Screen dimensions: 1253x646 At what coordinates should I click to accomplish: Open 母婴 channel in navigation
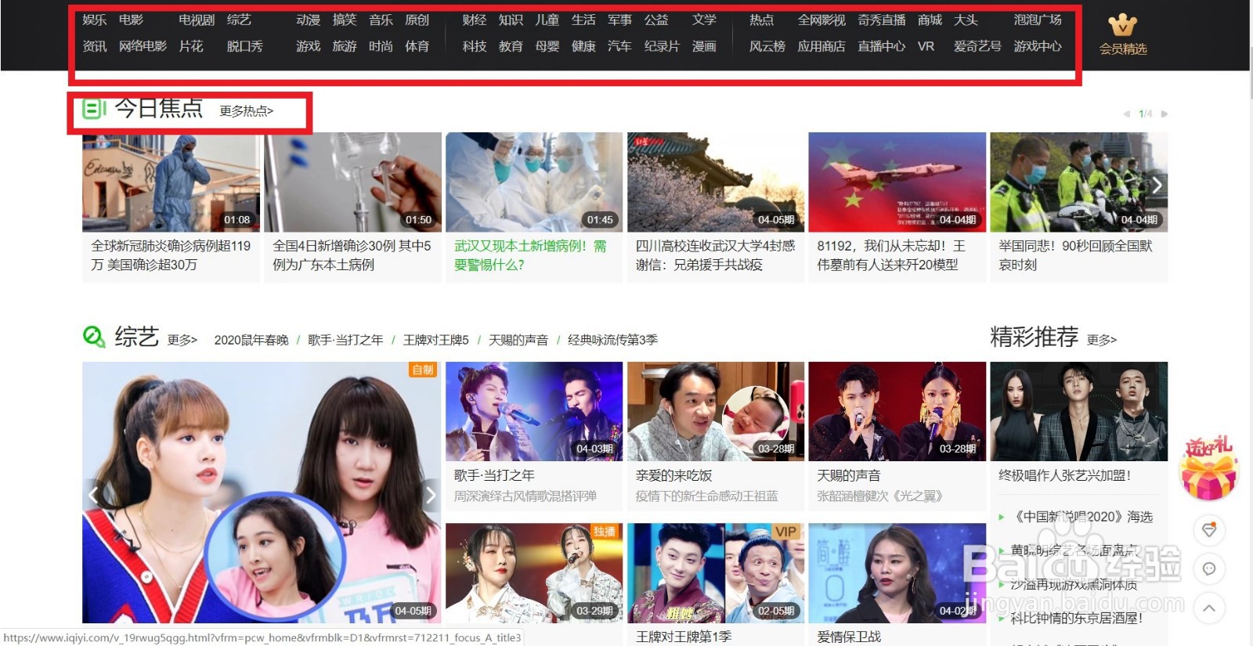tap(547, 46)
